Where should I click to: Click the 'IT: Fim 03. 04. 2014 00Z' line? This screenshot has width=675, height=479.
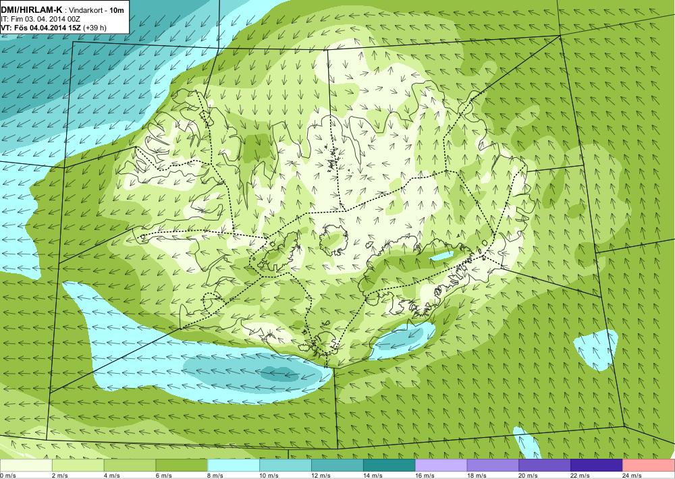[40, 19]
